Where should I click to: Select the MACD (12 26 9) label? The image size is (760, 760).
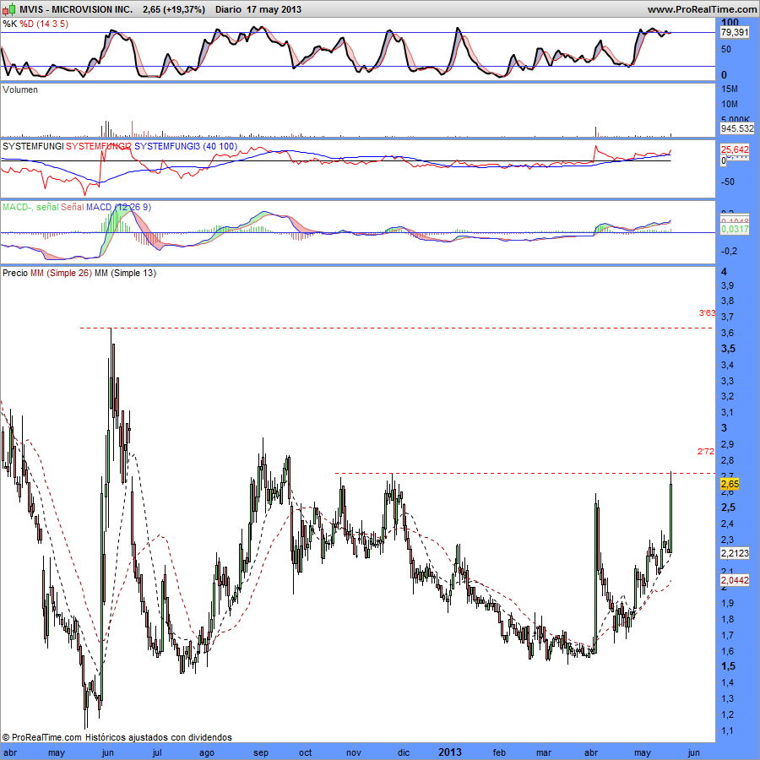[118, 207]
